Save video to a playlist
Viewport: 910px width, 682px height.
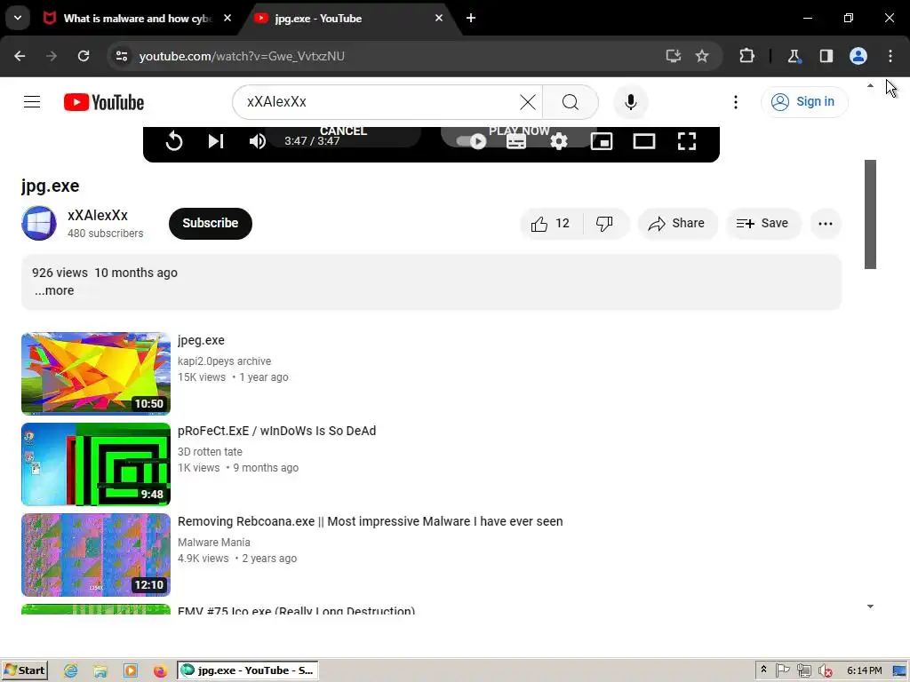click(763, 223)
